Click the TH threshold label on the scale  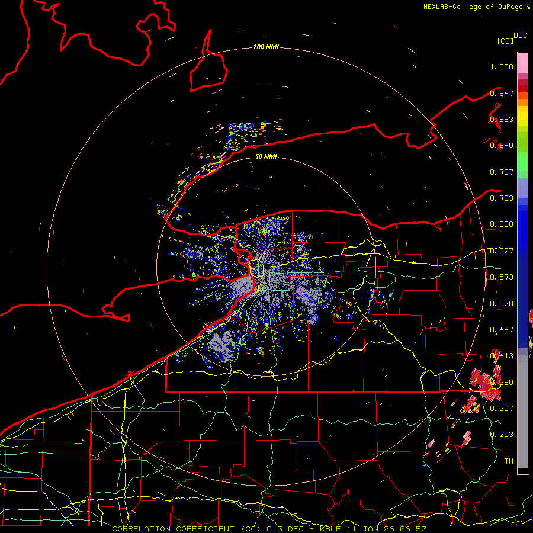509,461
